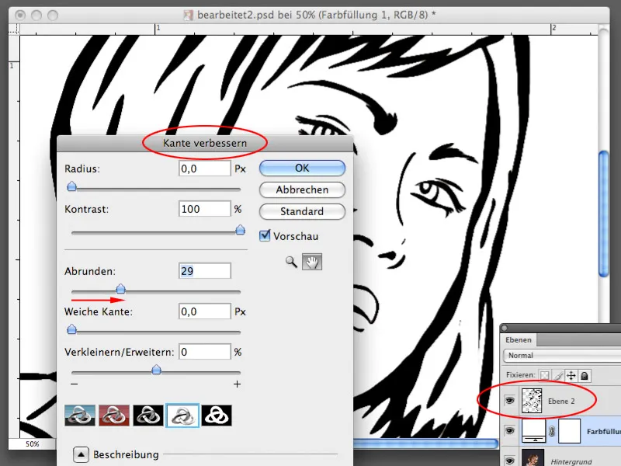Click the Abbrechen button
Image resolution: width=621 pixels, height=466 pixels.
point(302,190)
